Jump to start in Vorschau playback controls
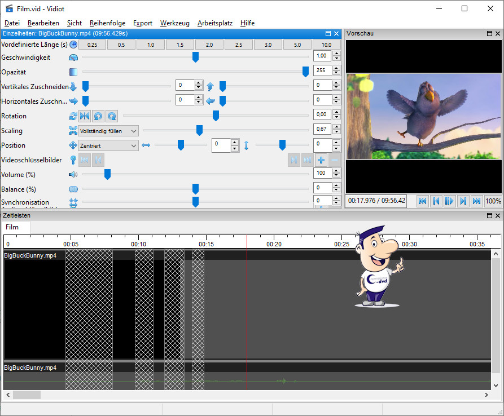 point(422,201)
